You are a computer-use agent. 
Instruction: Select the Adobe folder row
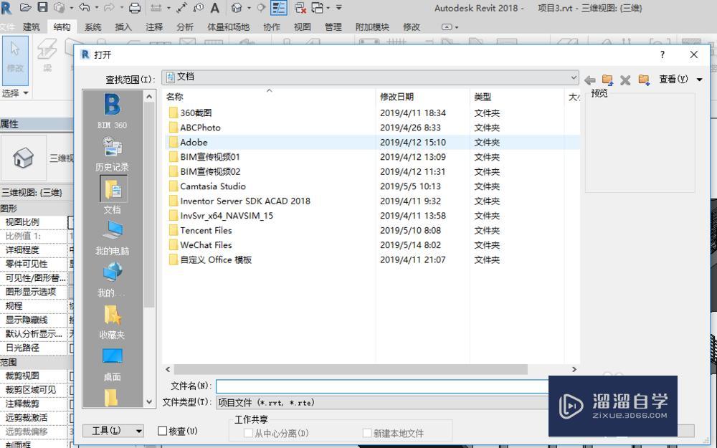click(x=371, y=142)
